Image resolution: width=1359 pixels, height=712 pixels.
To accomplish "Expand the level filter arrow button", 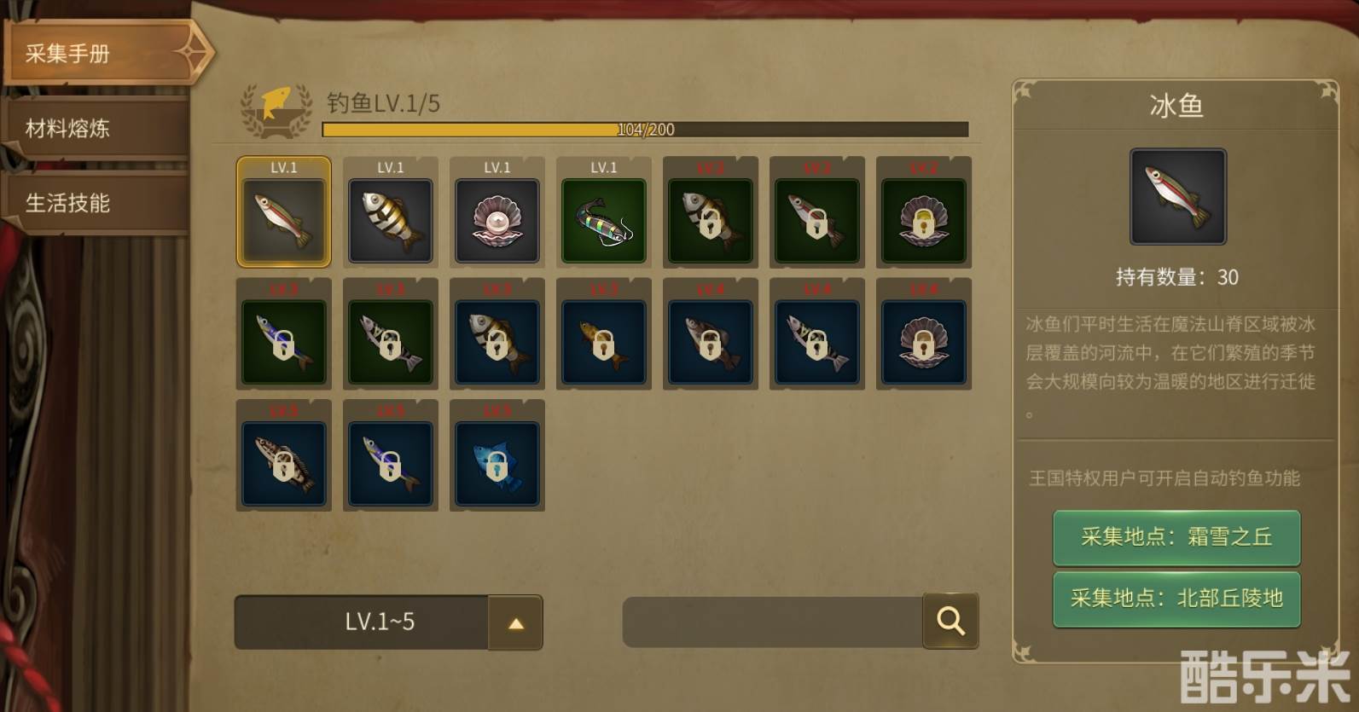I will [x=515, y=622].
